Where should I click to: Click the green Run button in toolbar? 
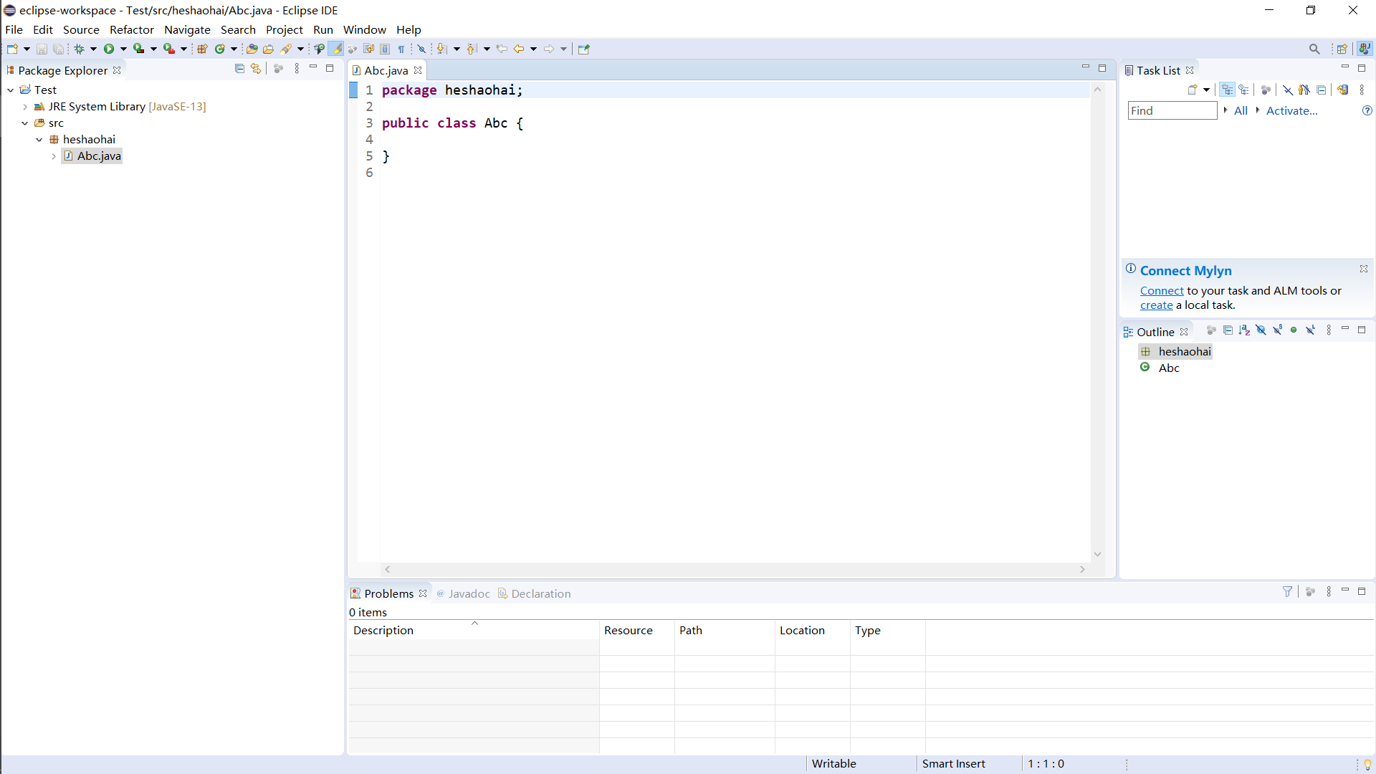point(109,49)
